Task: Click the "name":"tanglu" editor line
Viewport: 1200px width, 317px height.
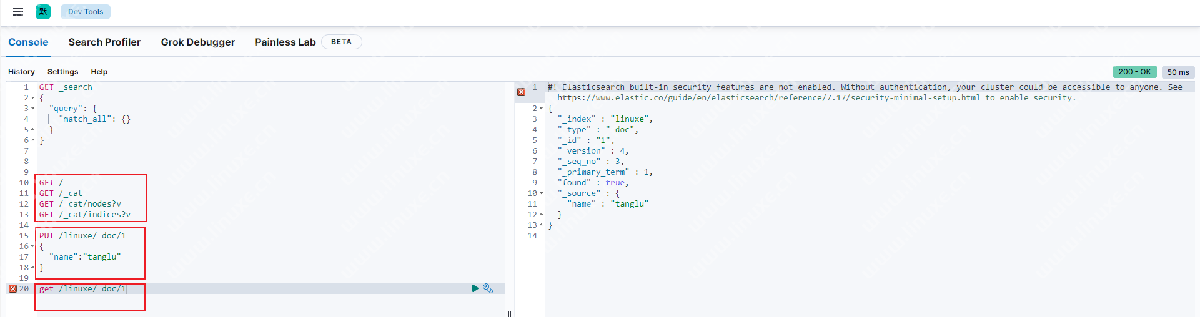Action: coord(85,257)
